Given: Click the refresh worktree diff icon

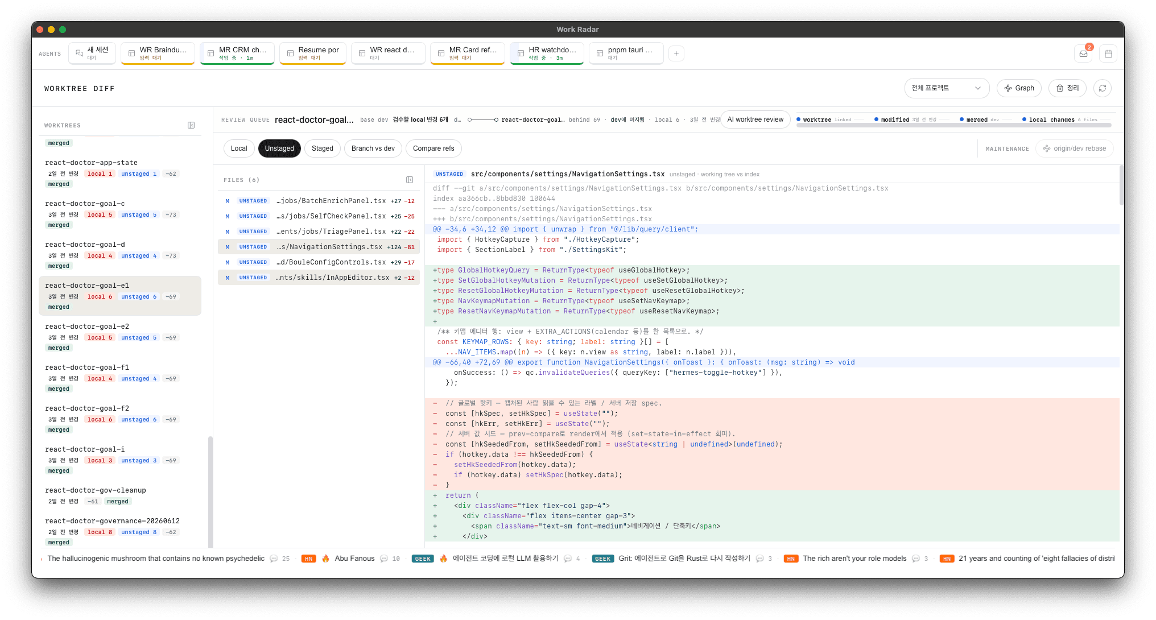Looking at the screenshot, I should [1103, 88].
